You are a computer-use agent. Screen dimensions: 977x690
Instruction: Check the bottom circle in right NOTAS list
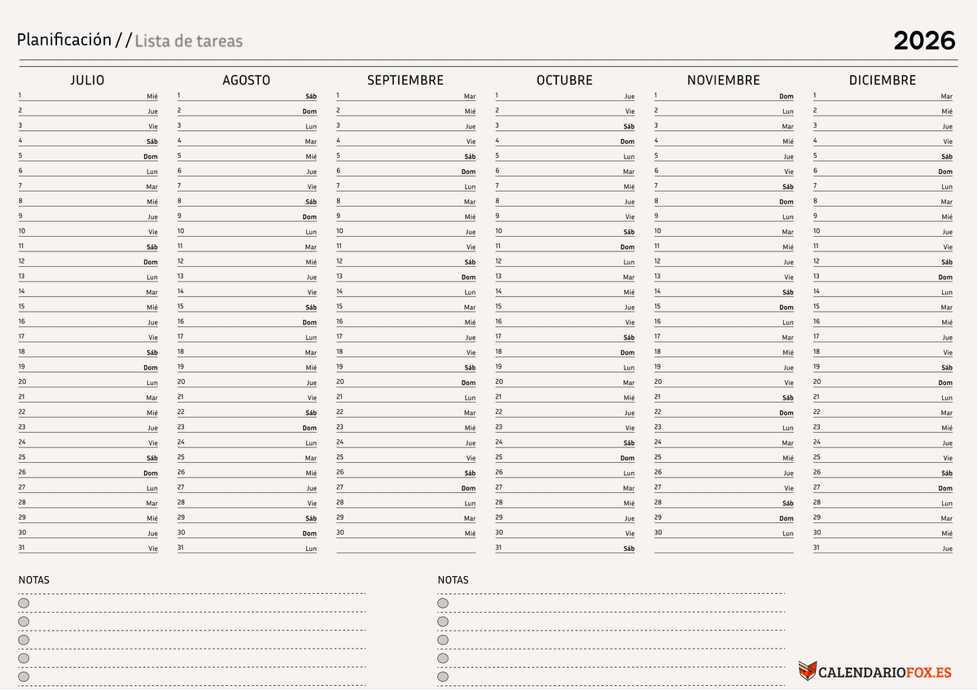click(443, 676)
